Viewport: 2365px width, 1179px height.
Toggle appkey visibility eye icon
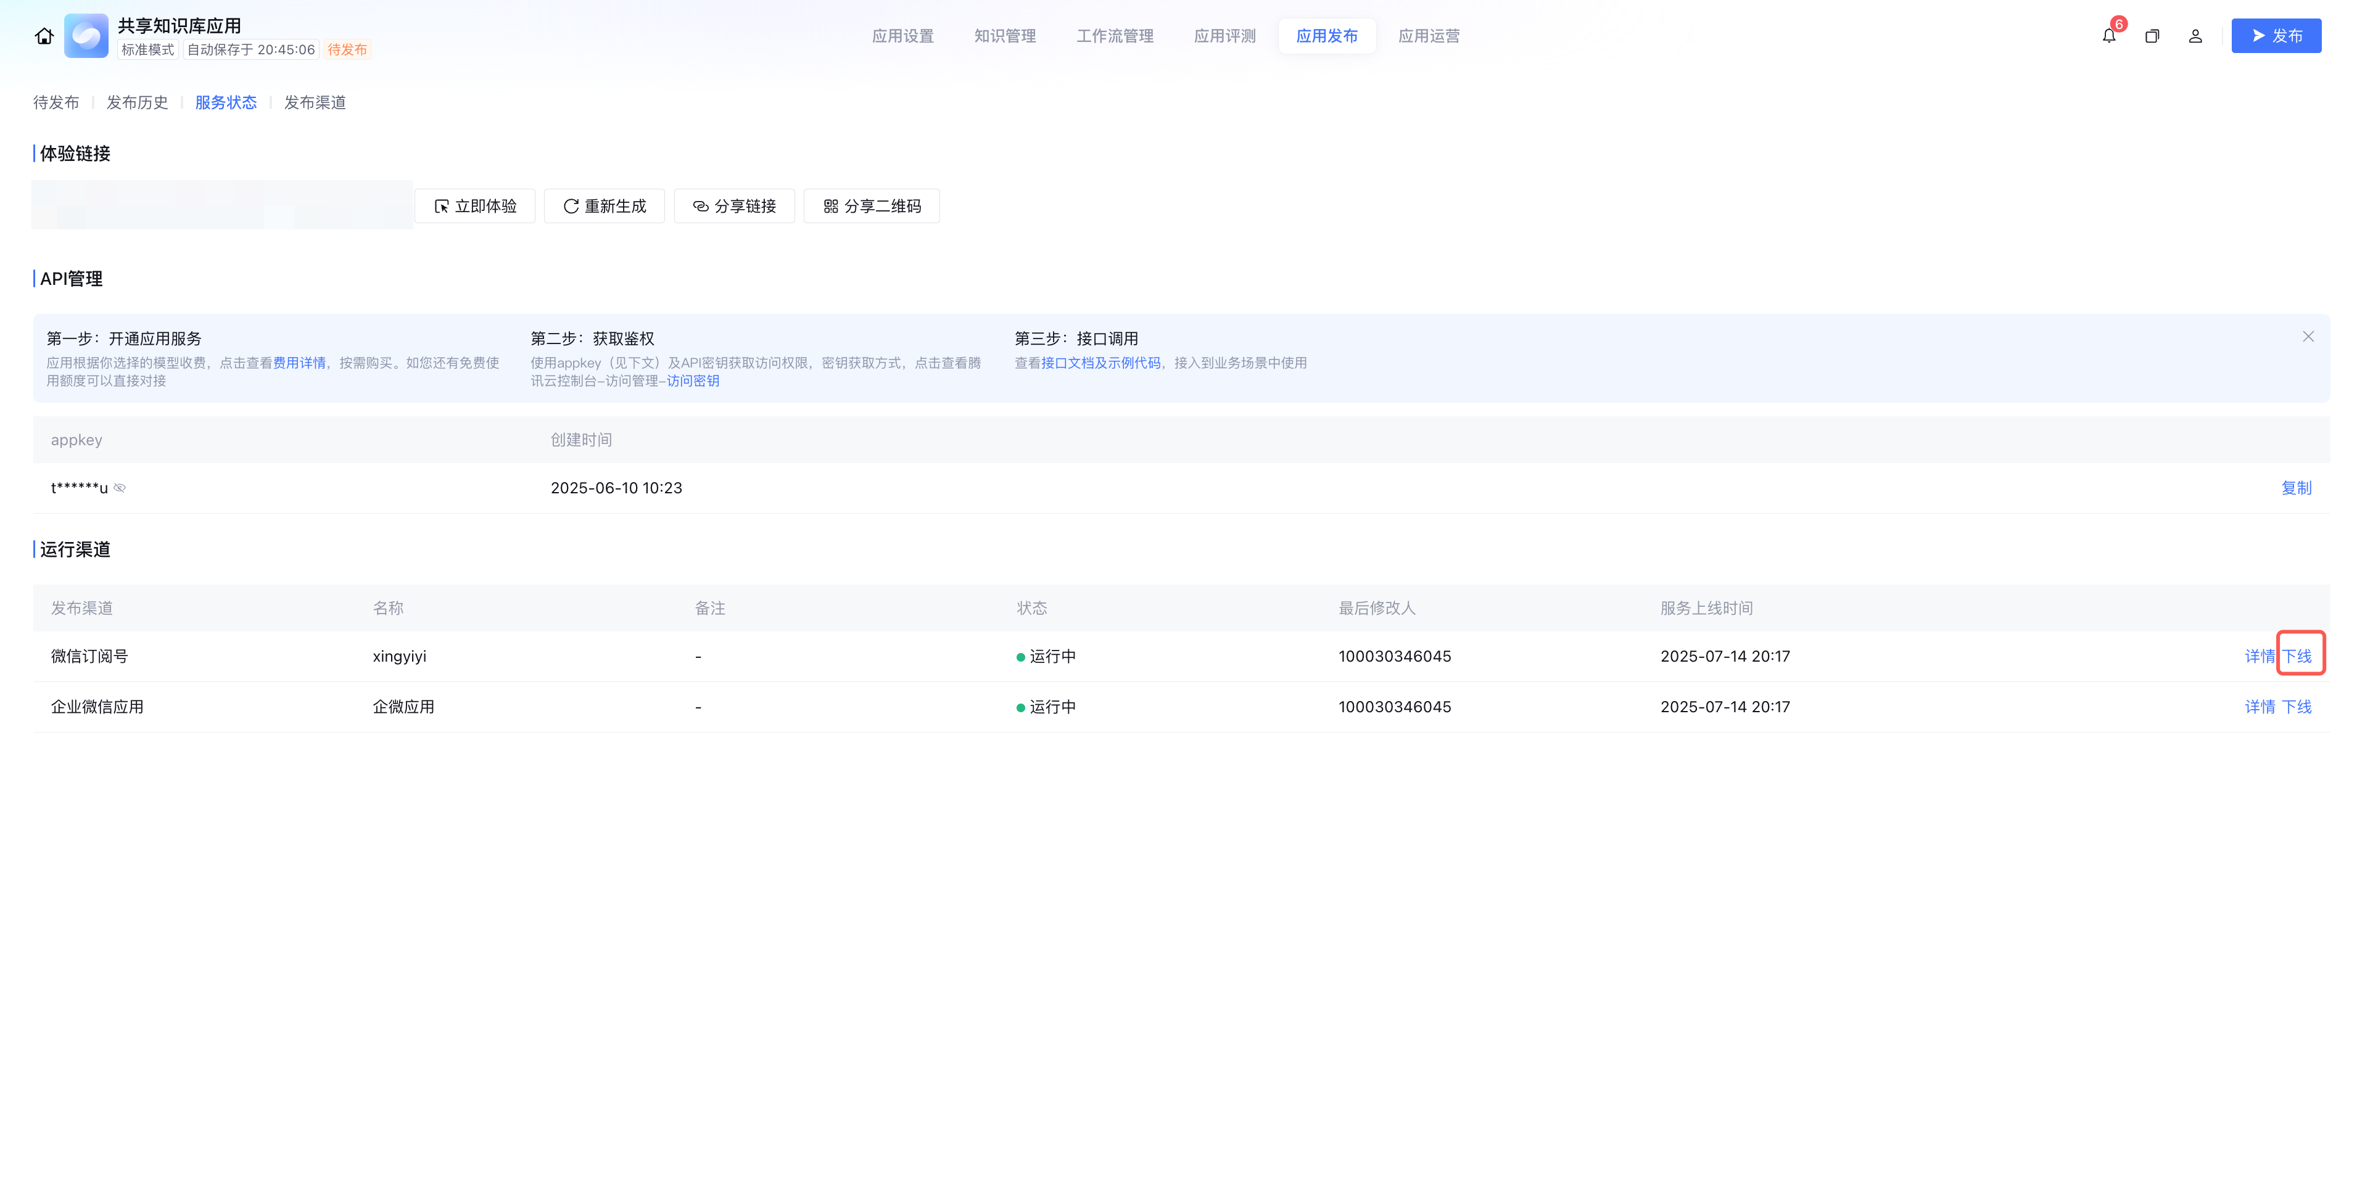(120, 488)
